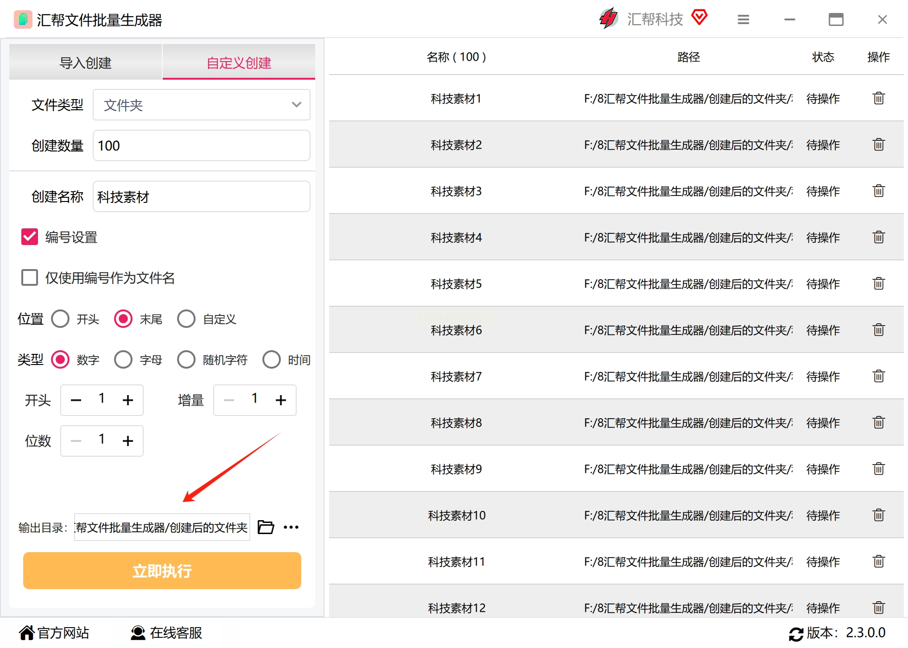Increase 位数 value with plus button
This screenshot has width=908, height=648.
[x=128, y=440]
